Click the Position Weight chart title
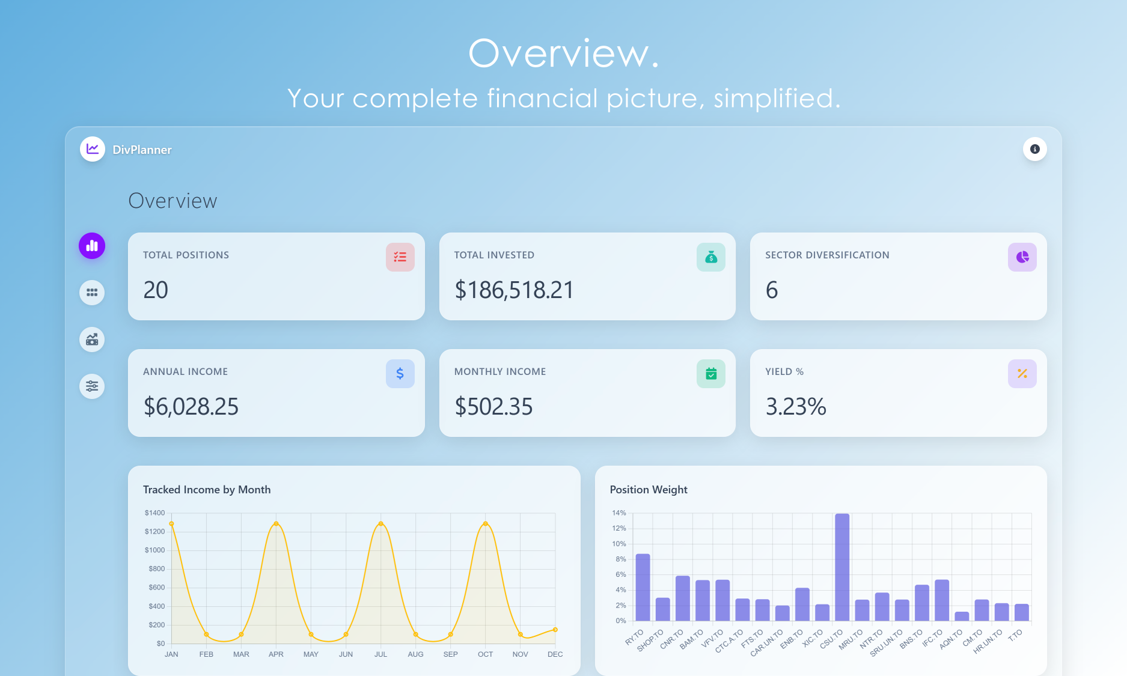Screen dimensions: 1127x676 pyautogui.click(x=649, y=490)
